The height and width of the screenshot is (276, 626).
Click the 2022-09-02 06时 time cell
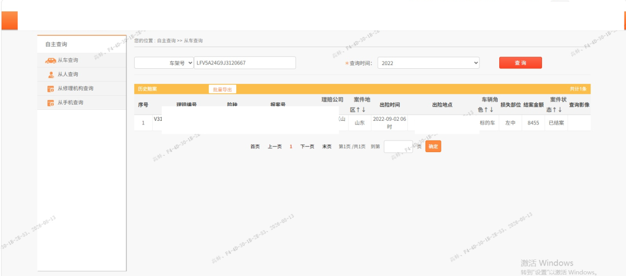(389, 123)
